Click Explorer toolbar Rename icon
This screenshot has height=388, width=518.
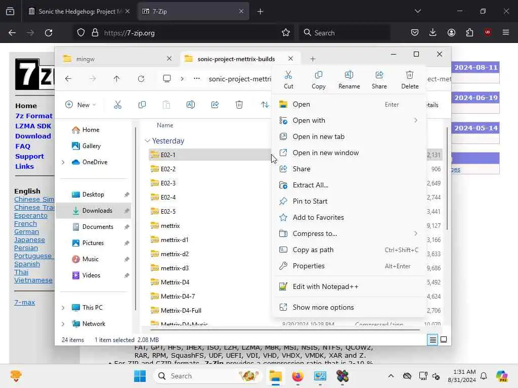[191, 105]
